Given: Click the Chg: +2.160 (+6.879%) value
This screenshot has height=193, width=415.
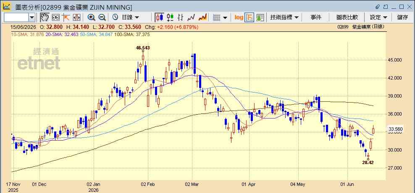Looking at the screenshot, I should click(x=171, y=27).
